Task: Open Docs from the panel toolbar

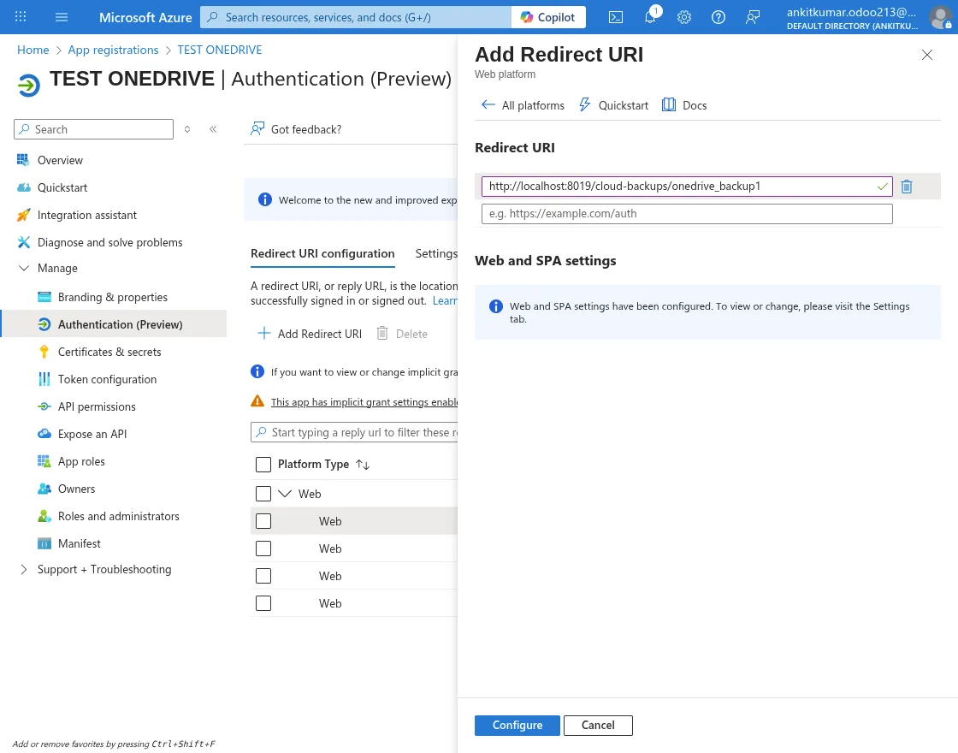Action: click(685, 105)
